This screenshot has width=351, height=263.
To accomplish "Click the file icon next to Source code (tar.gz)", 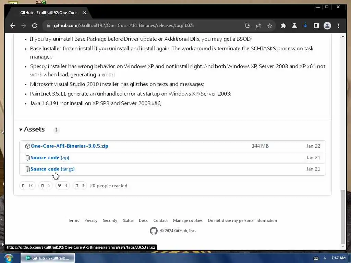I will [x=27, y=169].
